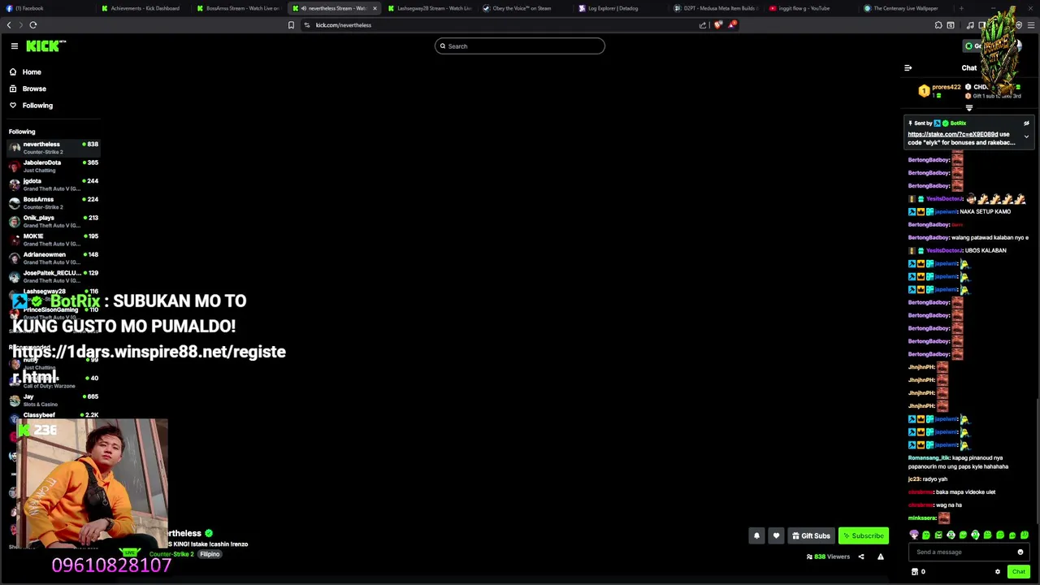
Task: Open the Filipino language tag
Action: click(x=210, y=554)
